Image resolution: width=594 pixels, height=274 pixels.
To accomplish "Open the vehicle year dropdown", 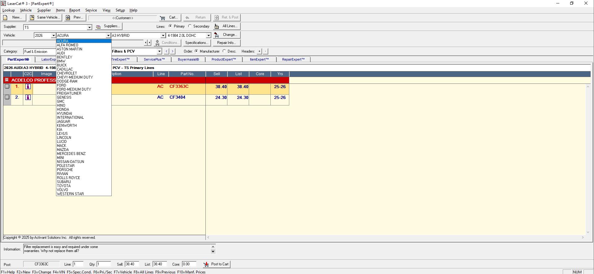I will click(x=53, y=36).
